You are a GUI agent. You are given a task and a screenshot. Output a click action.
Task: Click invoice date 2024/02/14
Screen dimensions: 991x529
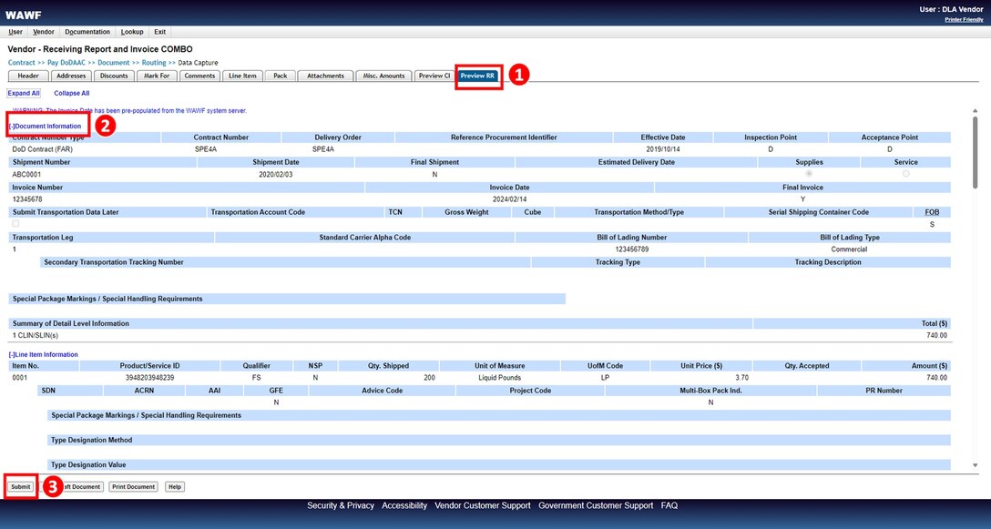point(509,199)
